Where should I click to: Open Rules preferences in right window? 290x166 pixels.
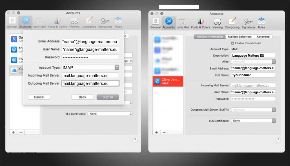point(261,23)
